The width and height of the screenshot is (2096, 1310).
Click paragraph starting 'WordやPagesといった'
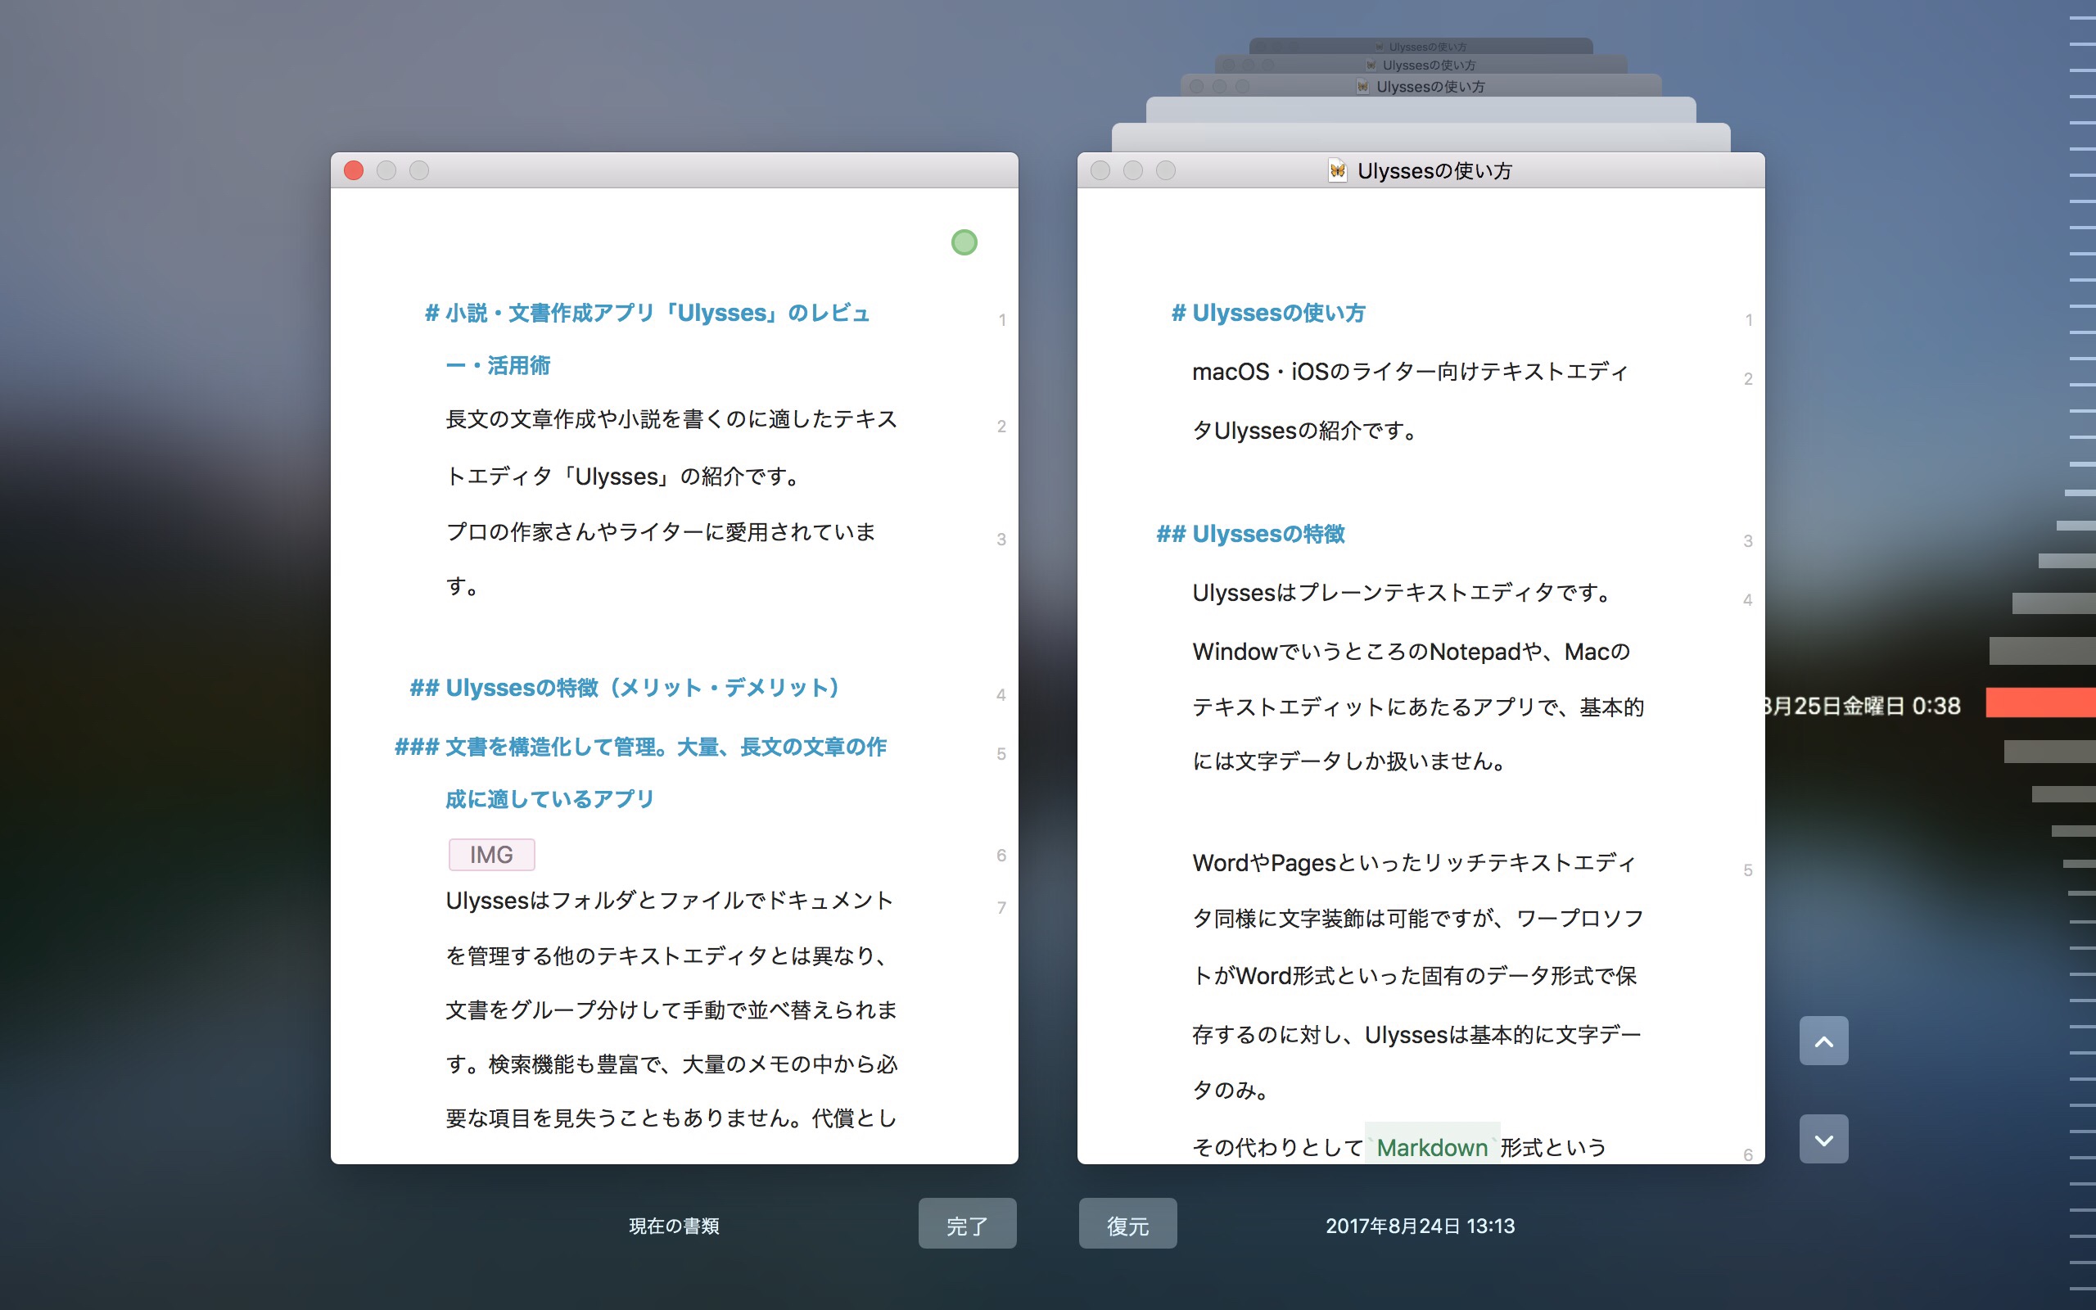[1418, 977]
